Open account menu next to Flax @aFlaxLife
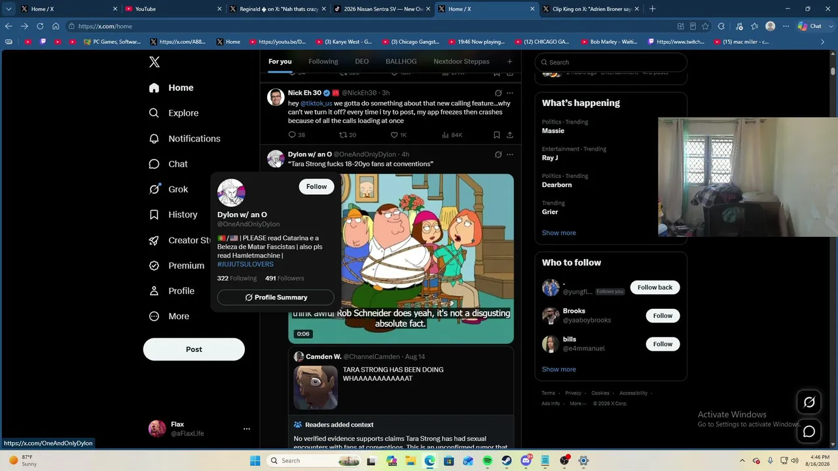Screen dimensions: 838x471 coord(247,429)
